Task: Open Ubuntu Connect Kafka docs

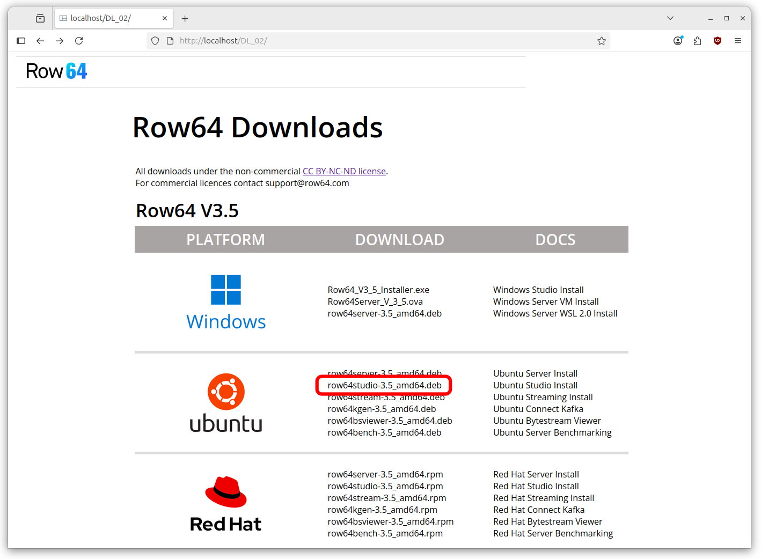Action: [x=538, y=409]
